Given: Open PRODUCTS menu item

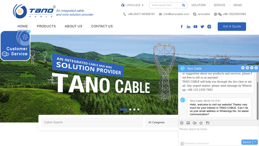Looking at the screenshot, I should pyautogui.click(x=46, y=26).
